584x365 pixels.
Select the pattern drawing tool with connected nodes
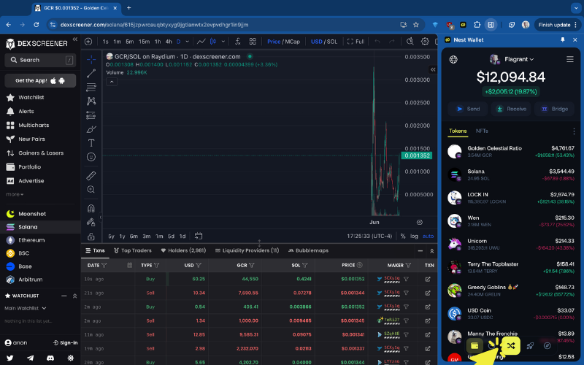coord(91,101)
